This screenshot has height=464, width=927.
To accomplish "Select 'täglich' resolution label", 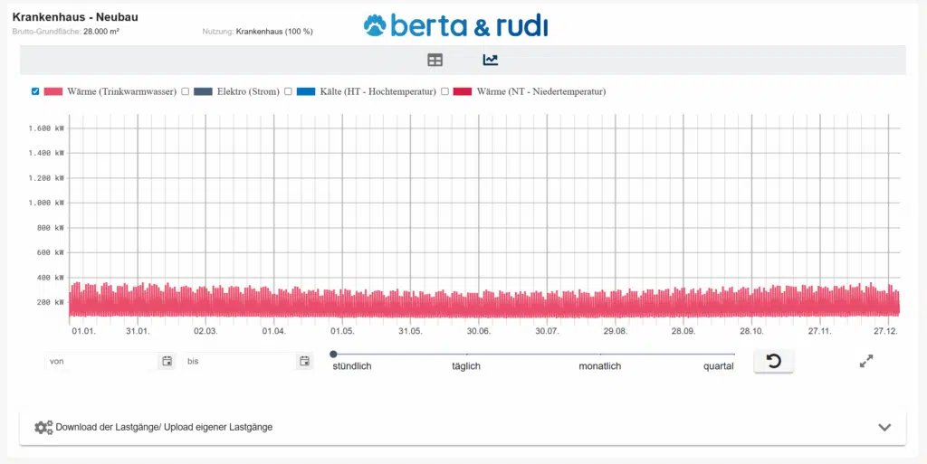I will pos(465,366).
